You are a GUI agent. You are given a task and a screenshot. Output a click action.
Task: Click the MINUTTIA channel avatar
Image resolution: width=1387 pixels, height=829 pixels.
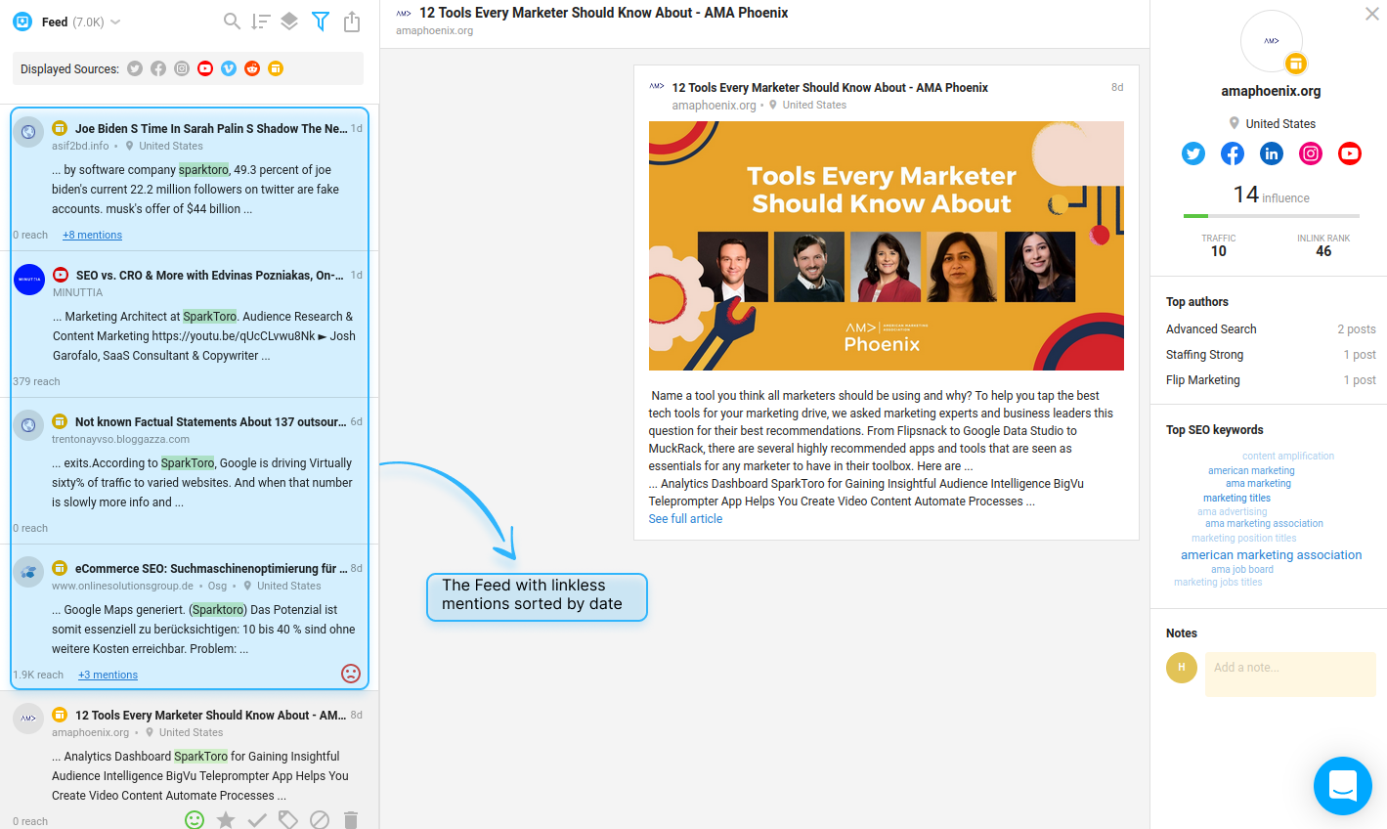tap(29, 280)
